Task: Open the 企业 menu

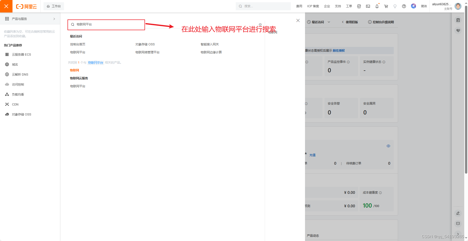Action: [x=327, y=6]
